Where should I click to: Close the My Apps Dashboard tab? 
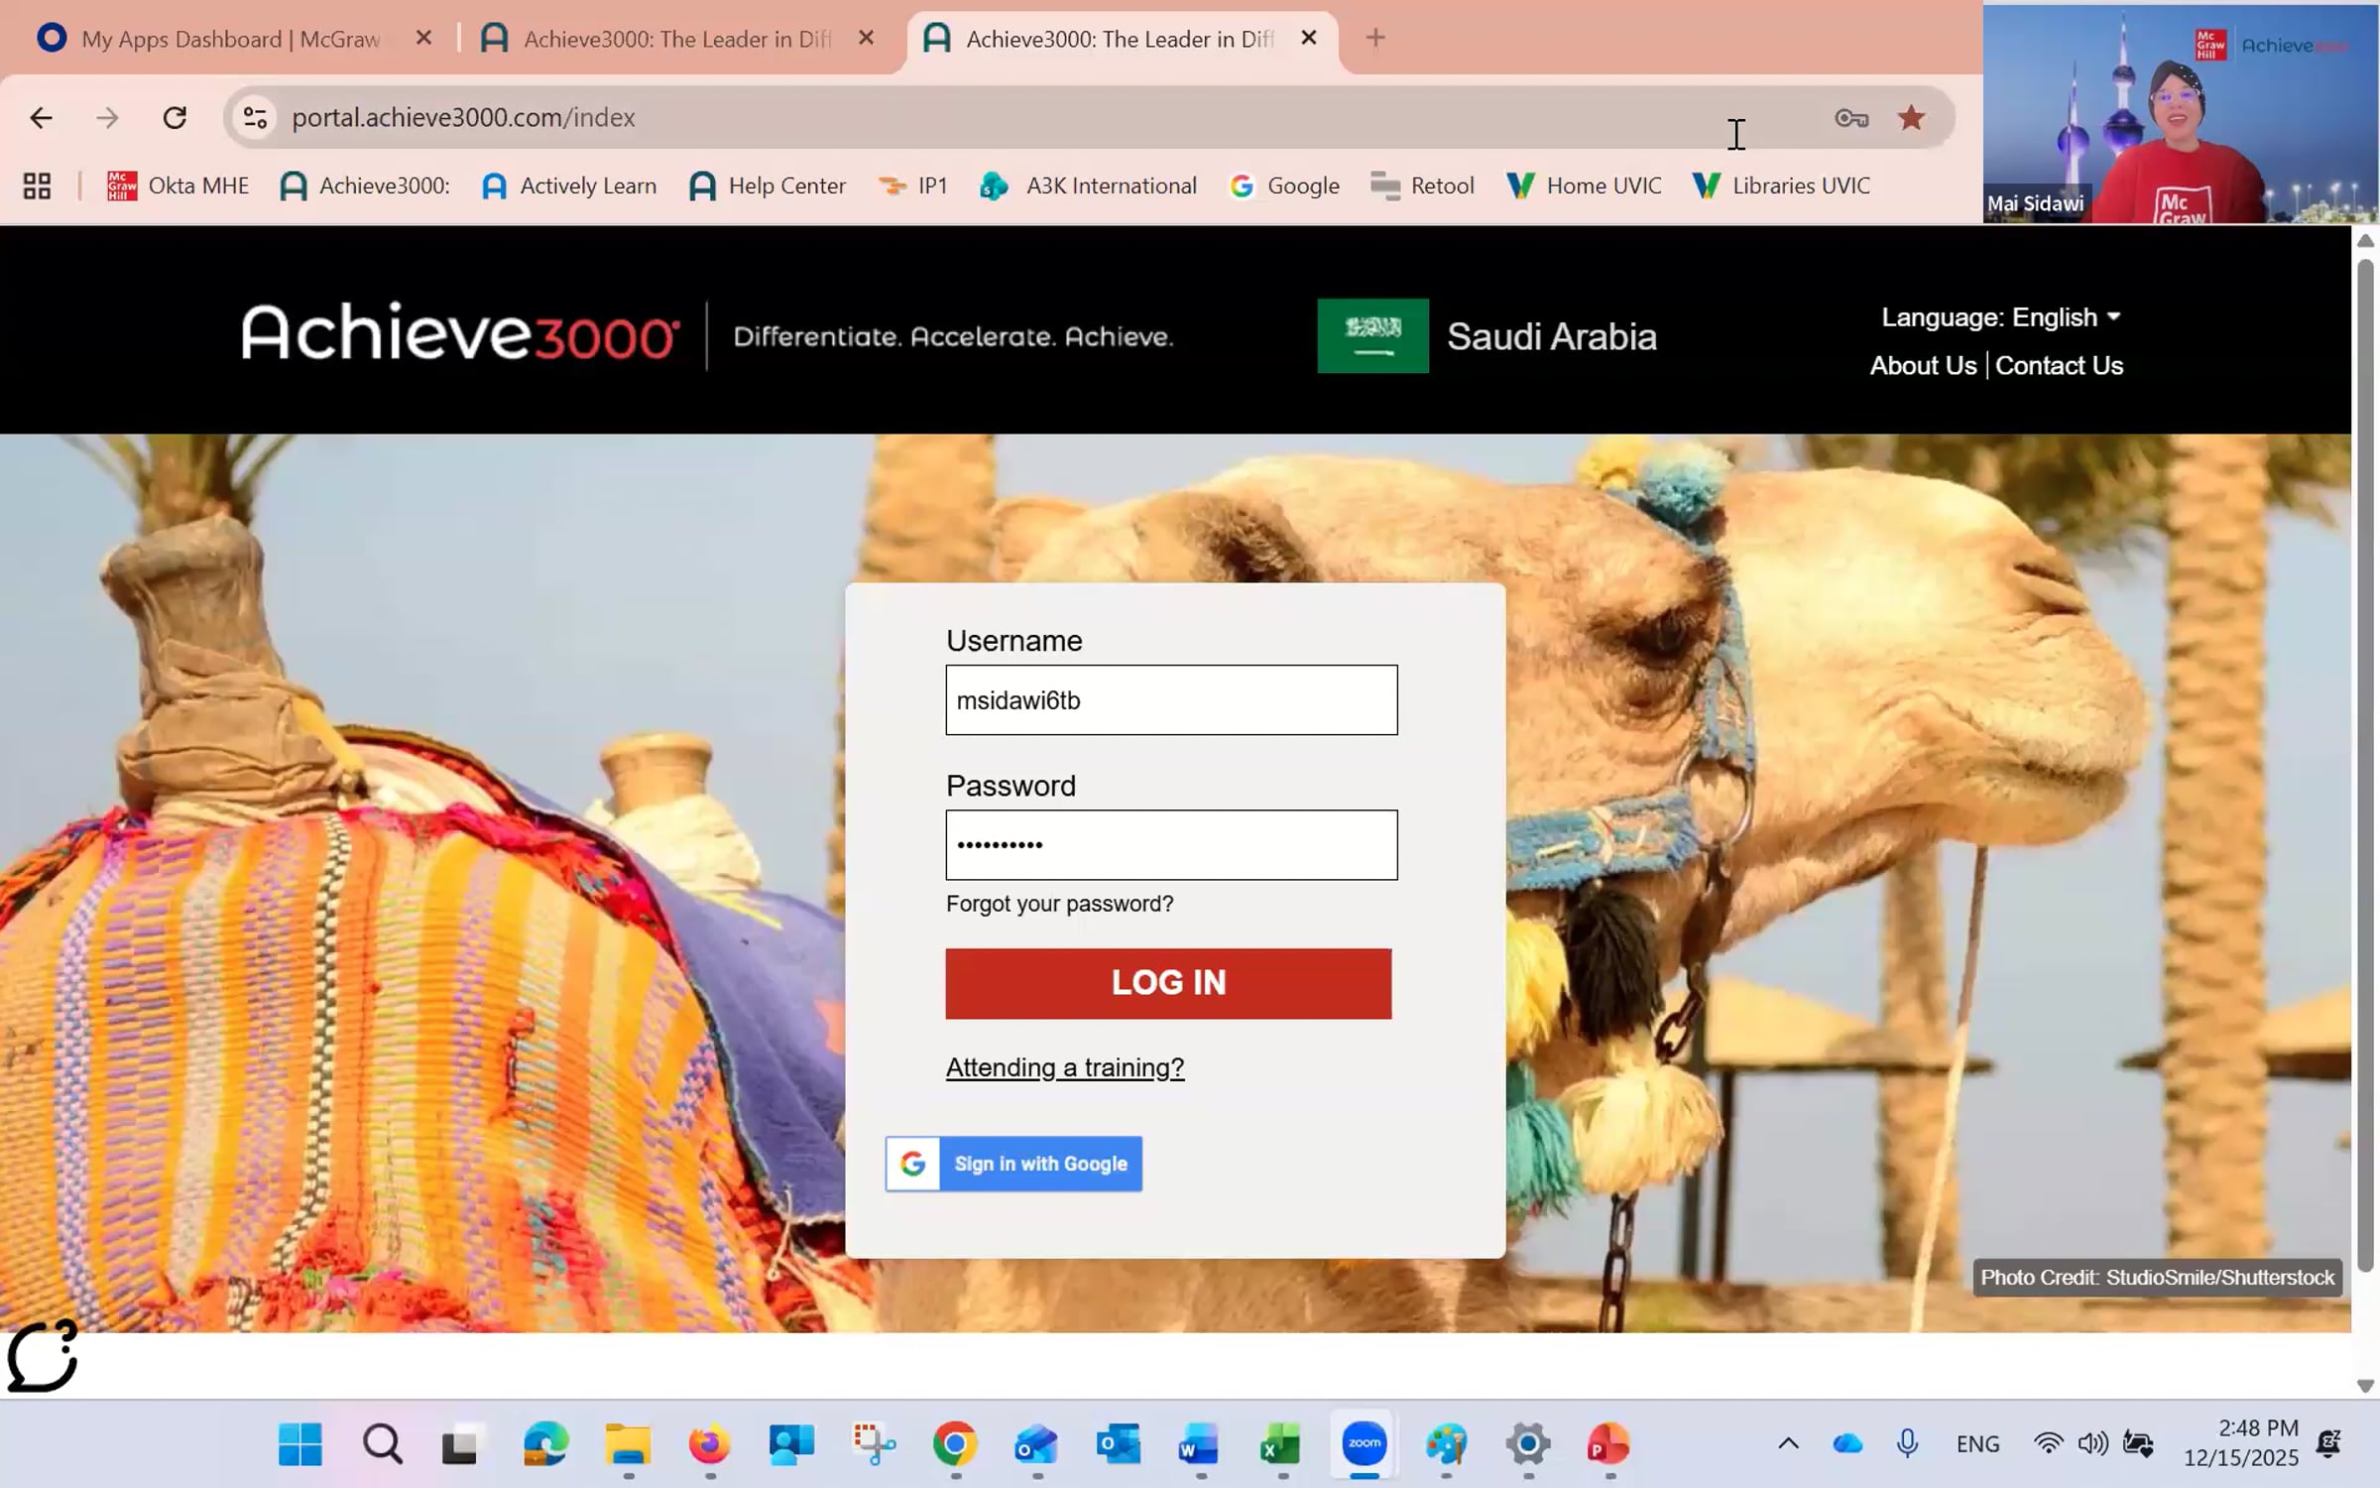point(423,38)
